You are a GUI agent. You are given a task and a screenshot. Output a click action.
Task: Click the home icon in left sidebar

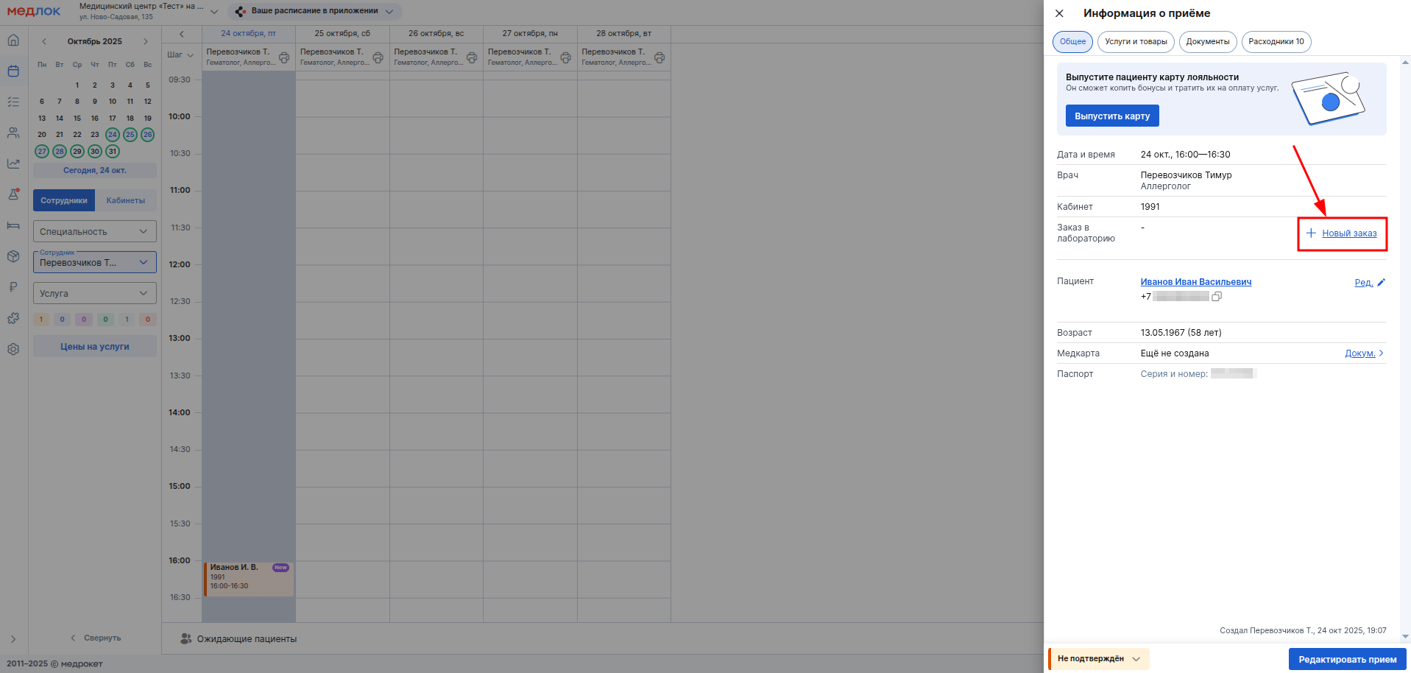pyautogui.click(x=13, y=40)
